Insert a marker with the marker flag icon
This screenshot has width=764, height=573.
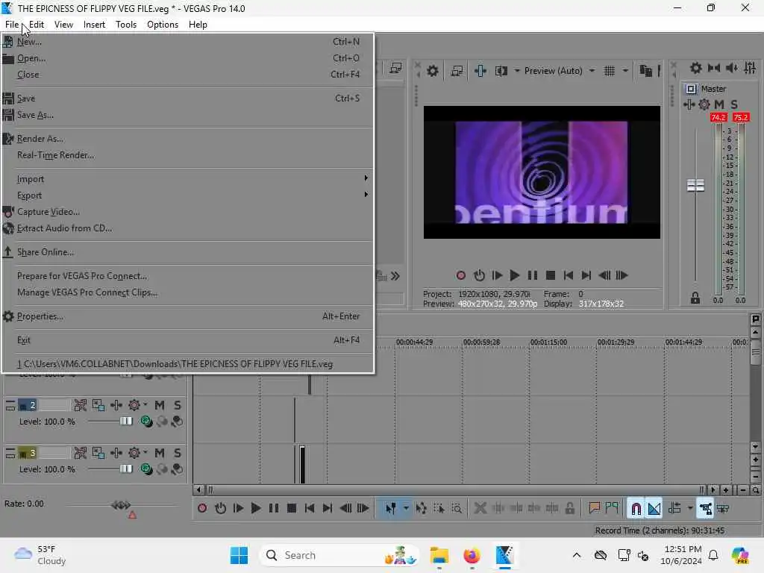tap(594, 509)
